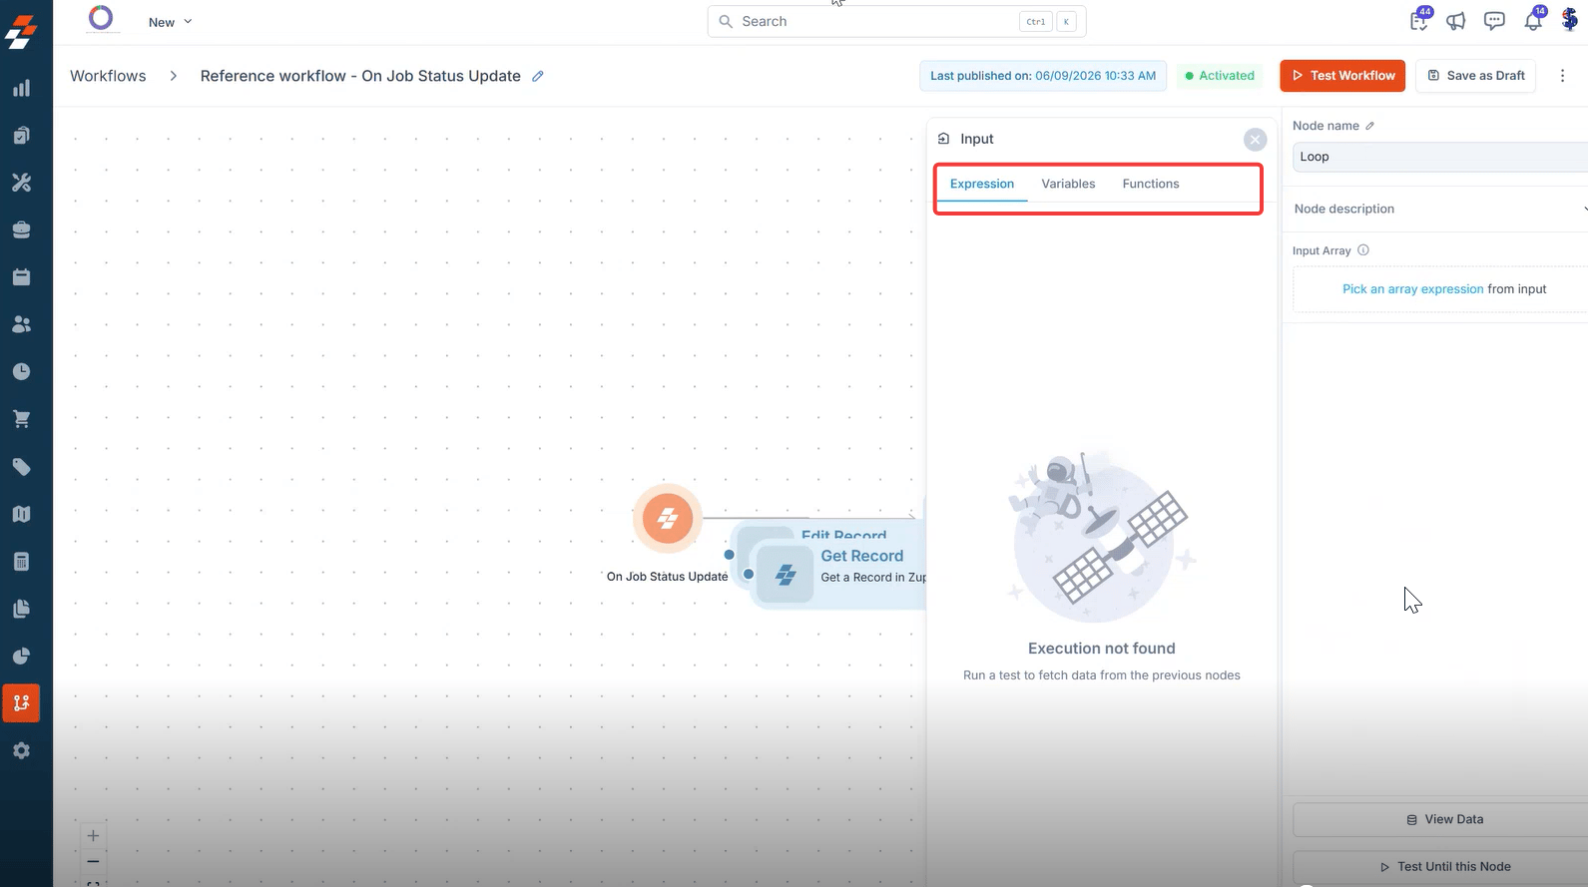Open the bar chart dashboard icon in sidebar

click(21, 88)
